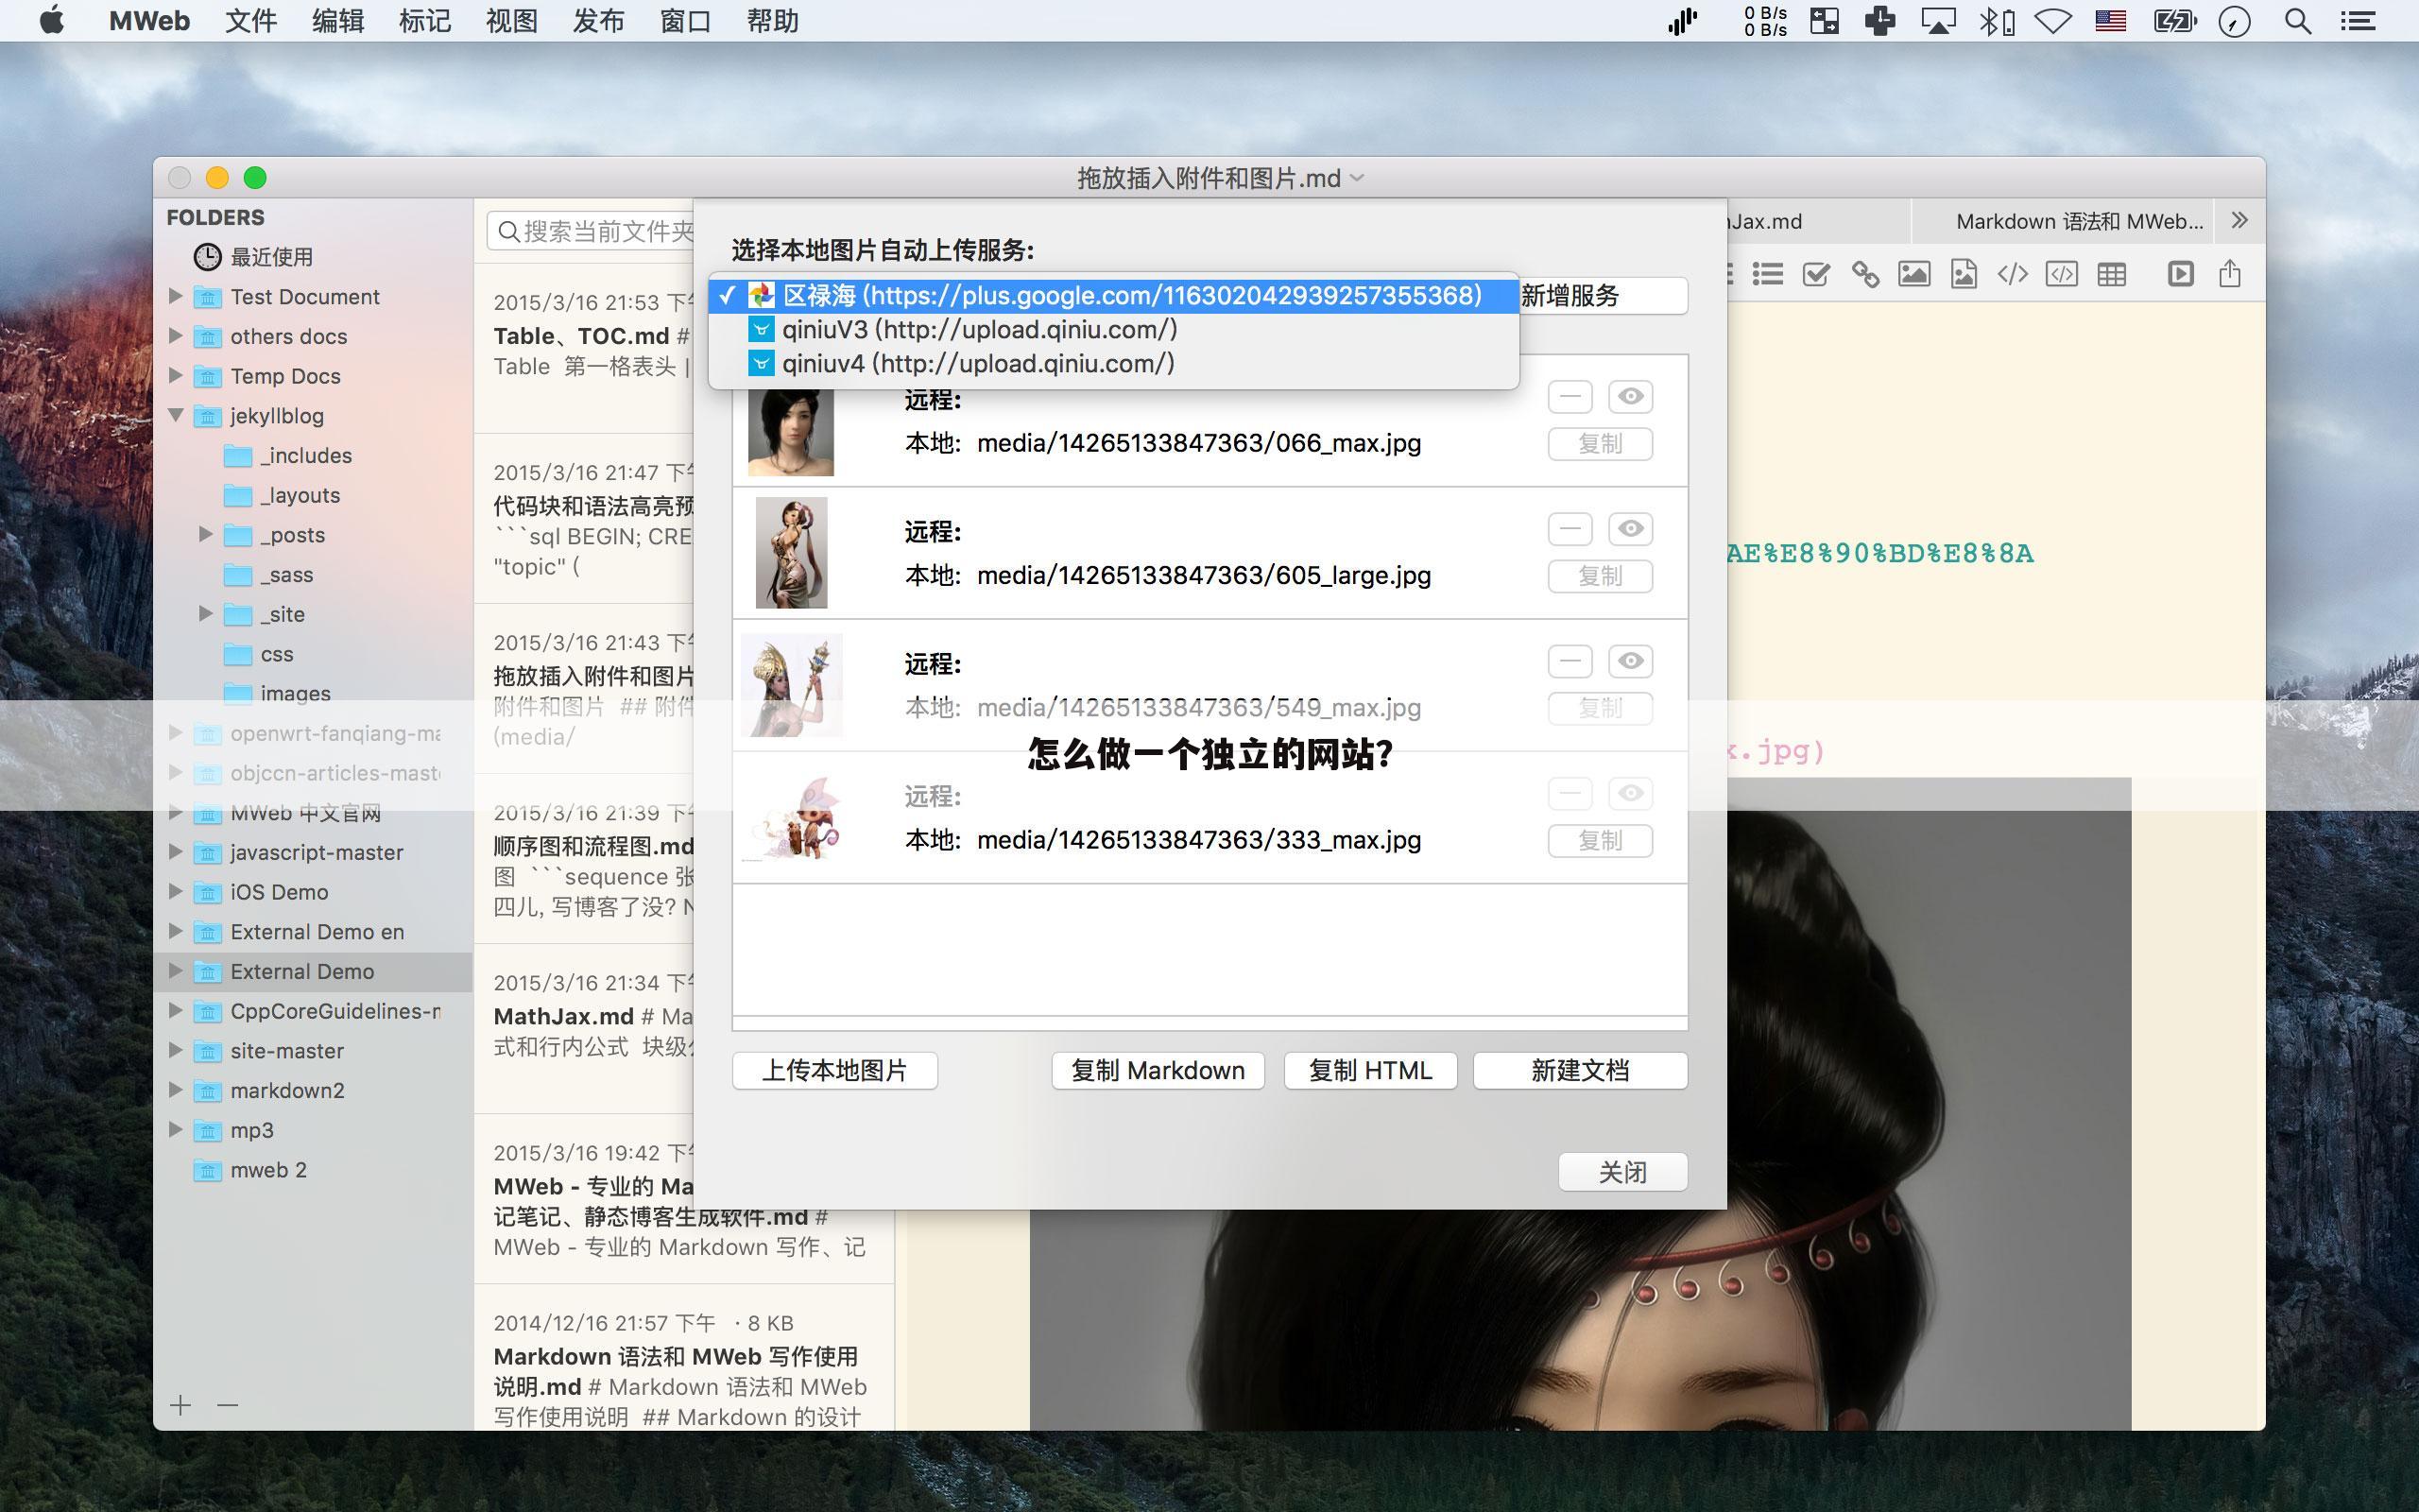Switch to the Markdown 语法和 MWeb tab
Viewport: 2419px width, 1512px height.
coord(2064,221)
